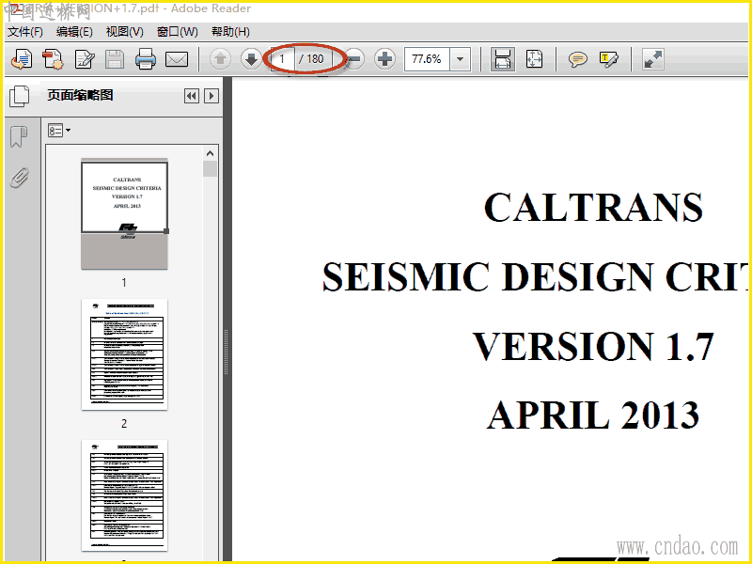
Task: Open the zoom percentage dropdown
Action: pos(460,59)
